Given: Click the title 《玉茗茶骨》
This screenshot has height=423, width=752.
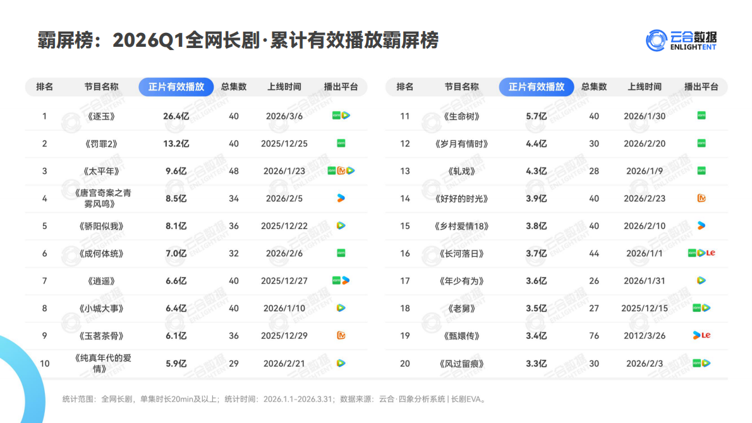Looking at the screenshot, I should click(x=101, y=336).
